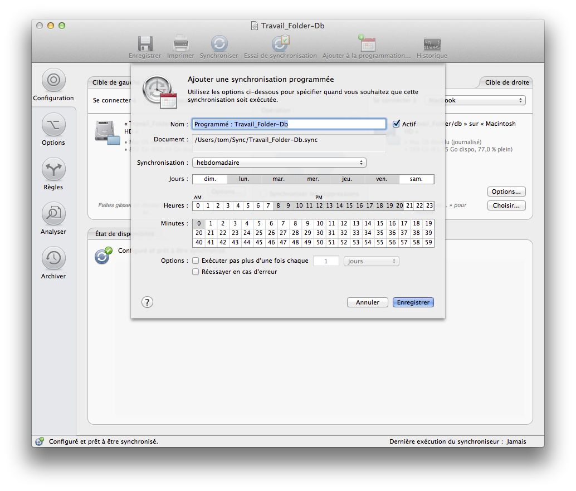Click status text 'Configuré et prêt à être synchronisé.'

pyautogui.click(x=104, y=441)
